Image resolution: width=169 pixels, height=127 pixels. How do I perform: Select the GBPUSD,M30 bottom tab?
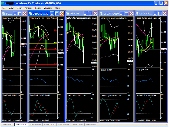[21, 124]
